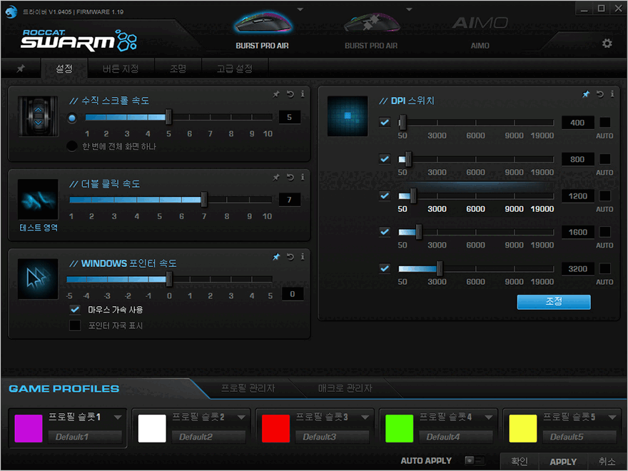628x471 pixels.
Task: Select one full screen at a time option
Action: click(72, 146)
